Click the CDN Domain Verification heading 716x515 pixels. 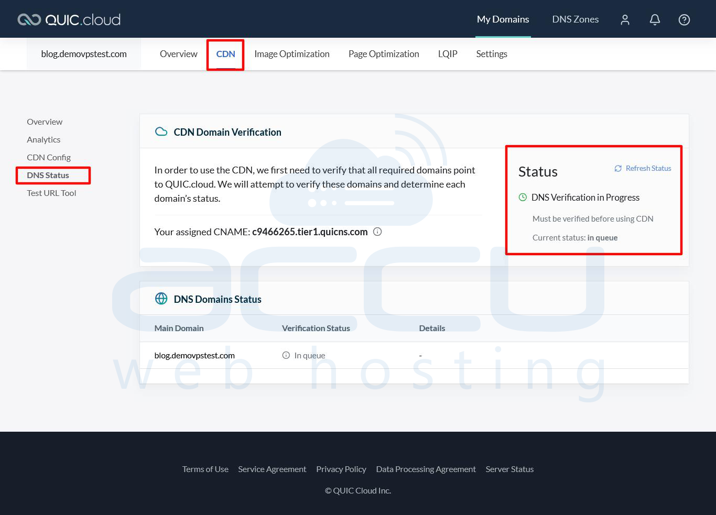[227, 132]
